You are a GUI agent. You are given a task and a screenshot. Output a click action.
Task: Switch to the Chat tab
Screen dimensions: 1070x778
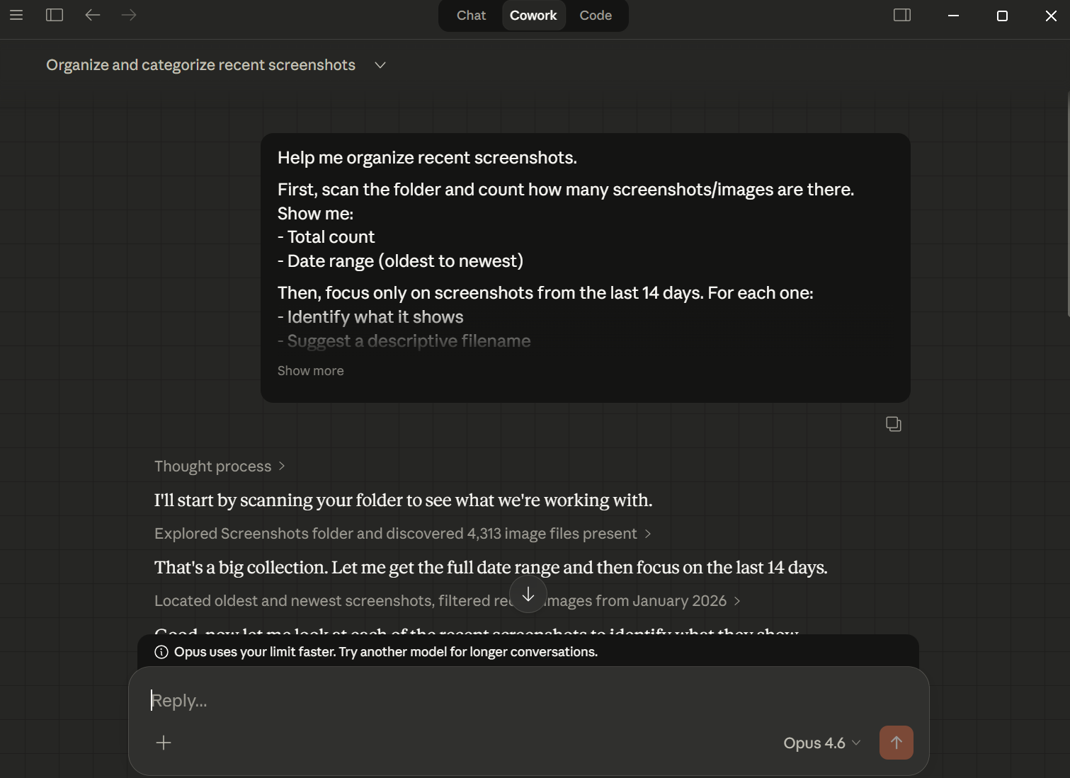click(471, 16)
